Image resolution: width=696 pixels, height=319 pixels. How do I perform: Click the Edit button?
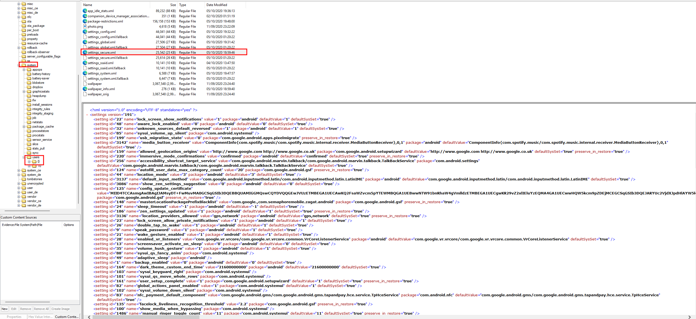14,309
